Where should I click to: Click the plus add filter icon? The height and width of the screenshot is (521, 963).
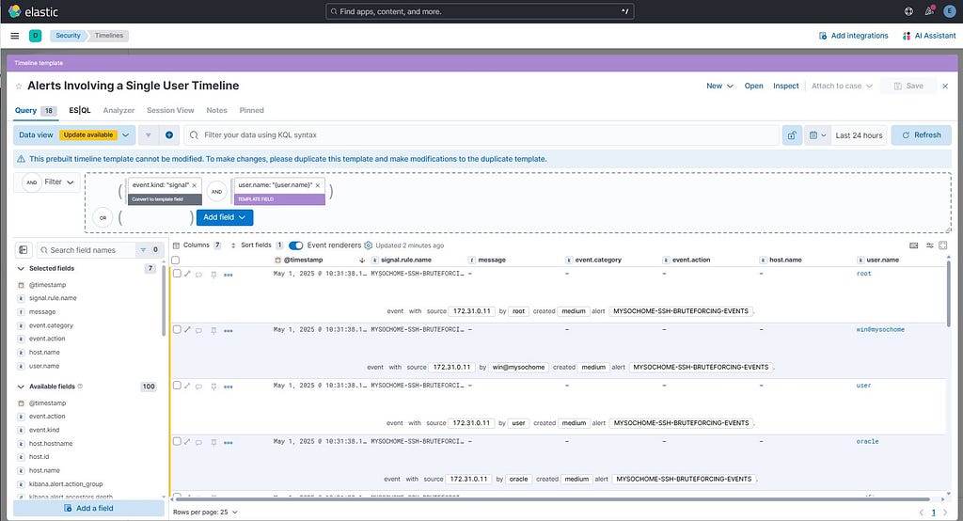coord(169,135)
